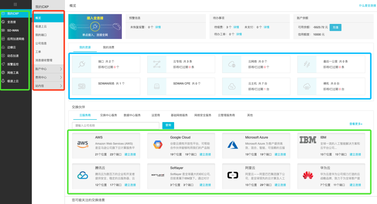The width and height of the screenshot is (377, 204).
Task: Click 建立连接 link for 华为云
Action: [355, 185]
